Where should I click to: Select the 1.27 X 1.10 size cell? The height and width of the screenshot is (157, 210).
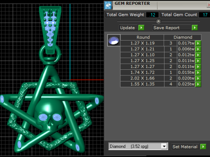(x=142, y=55)
